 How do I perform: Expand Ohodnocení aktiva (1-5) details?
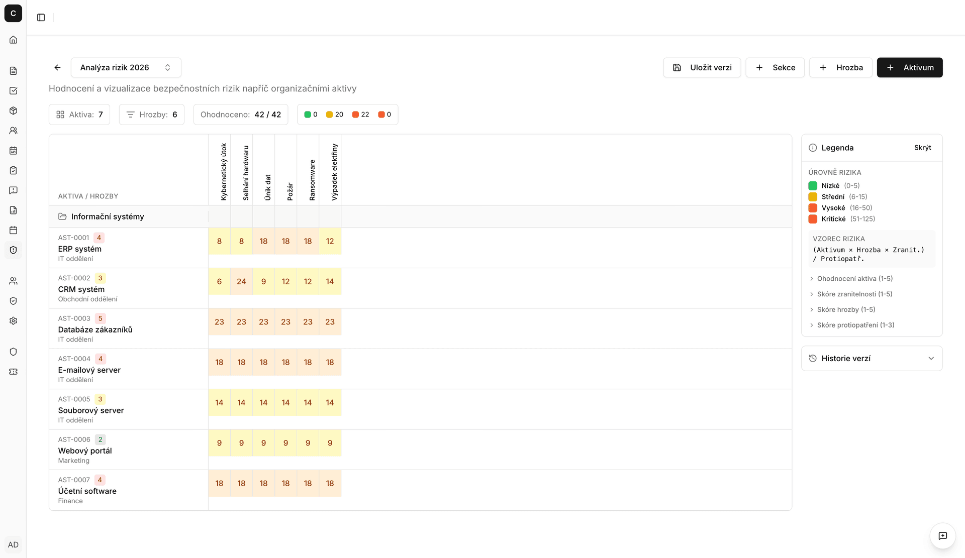click(854, 278)
